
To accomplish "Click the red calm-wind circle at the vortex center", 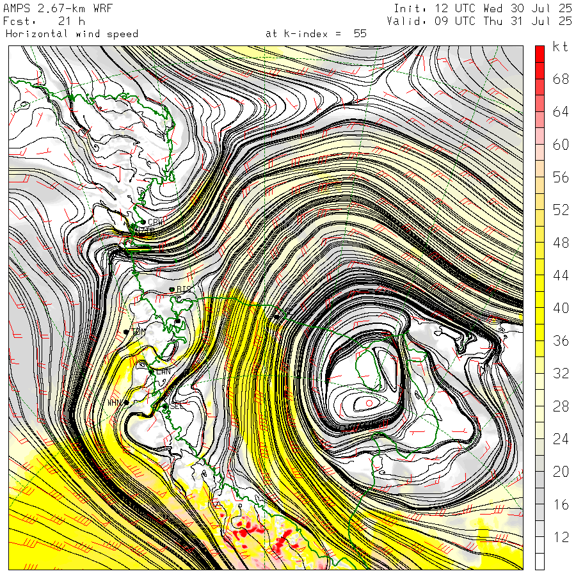I will 369,403.
